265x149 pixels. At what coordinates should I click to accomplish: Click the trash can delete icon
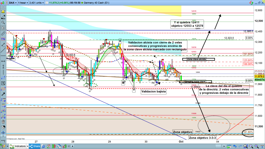click(x=3, y=122)
